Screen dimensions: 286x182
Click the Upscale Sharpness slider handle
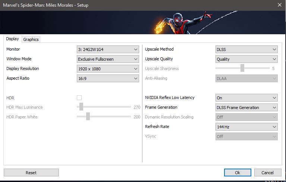242,68
